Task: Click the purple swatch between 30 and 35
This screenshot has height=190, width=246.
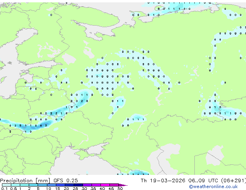Action: (87, 185)
